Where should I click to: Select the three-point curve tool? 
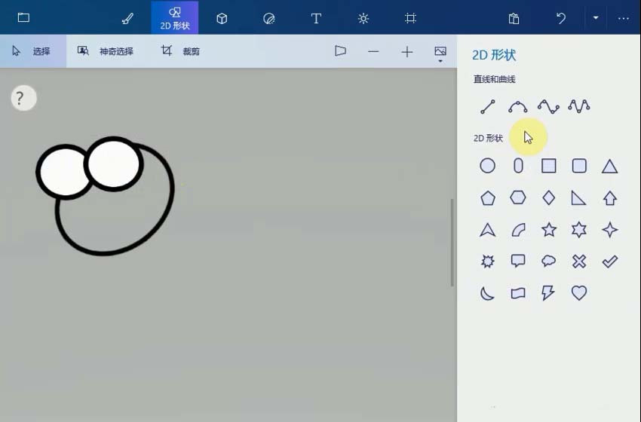pyautogui.click(x=518, y=106)
